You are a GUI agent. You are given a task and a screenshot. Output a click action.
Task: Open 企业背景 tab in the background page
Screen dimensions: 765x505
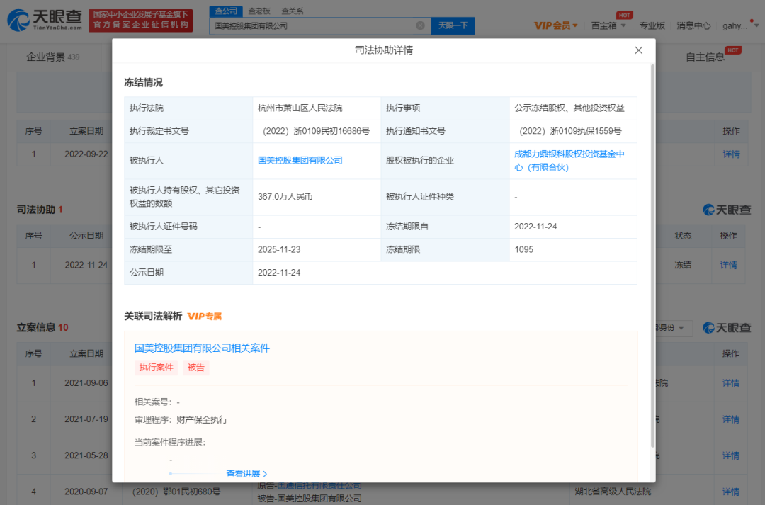pyautogui.click(x=52, y=57)
